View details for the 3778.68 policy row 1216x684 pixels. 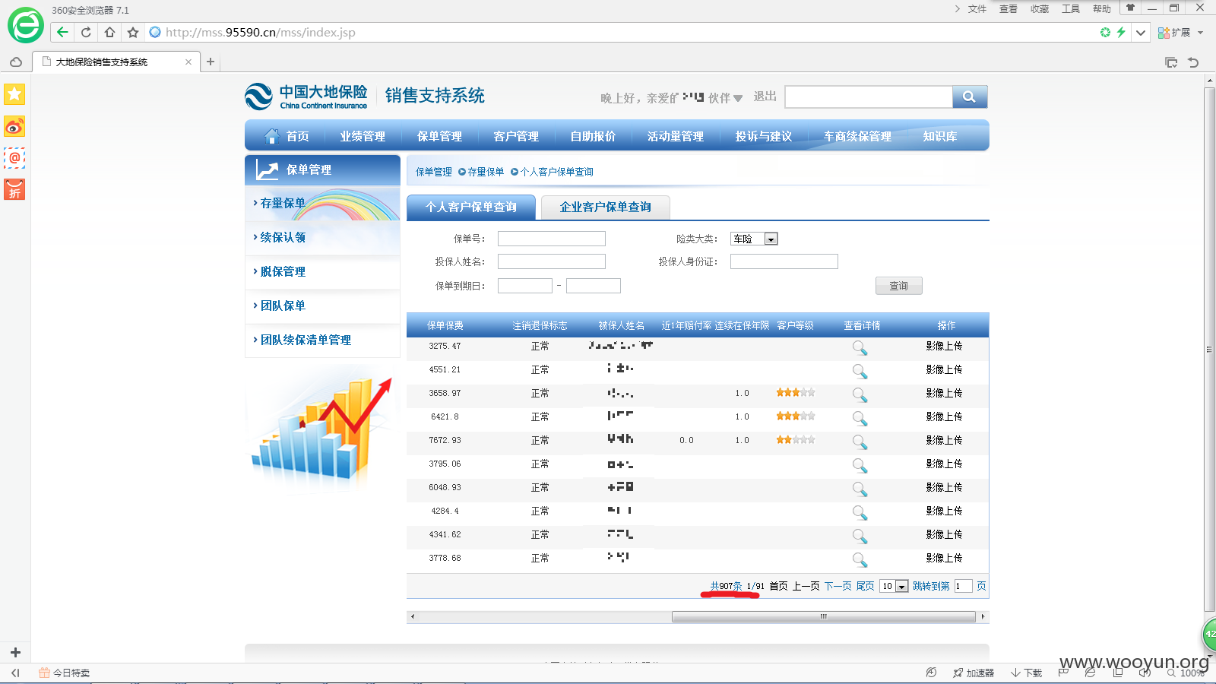pyautogui.click(x=860, y=559)
